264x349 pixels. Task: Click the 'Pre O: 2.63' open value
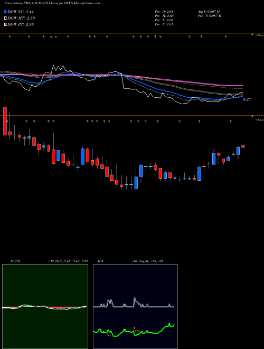[164, 11]
